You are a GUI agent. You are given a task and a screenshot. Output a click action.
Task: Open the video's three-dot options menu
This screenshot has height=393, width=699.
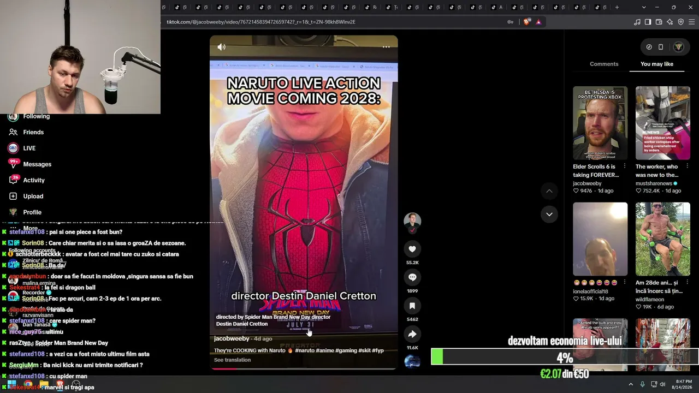386,47
